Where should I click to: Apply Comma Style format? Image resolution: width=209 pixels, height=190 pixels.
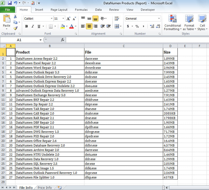143,26
